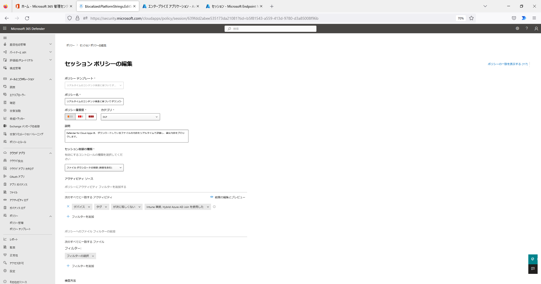Open the Intune 準拠 value dropdown
This screenshot has width=541, height=284.
pos(178,207)
